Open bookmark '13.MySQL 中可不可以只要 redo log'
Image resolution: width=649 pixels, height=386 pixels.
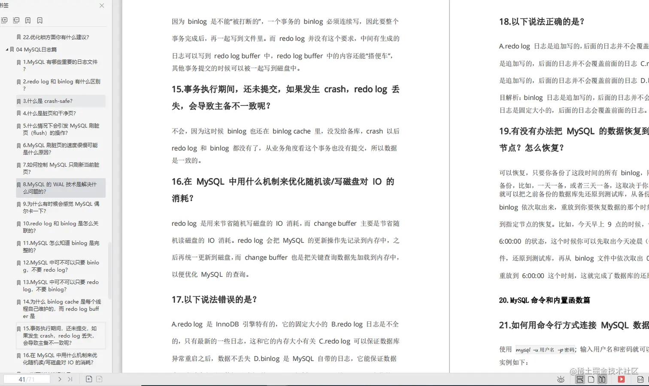pyautogui.click(x=61, y=286)
